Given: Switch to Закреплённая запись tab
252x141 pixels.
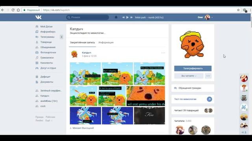Looking at the screenshot, I should tap(82, 43).
